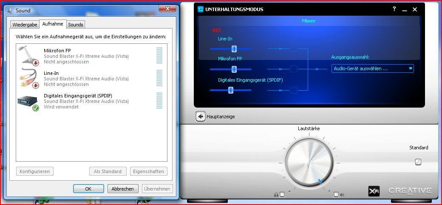The width and height of the screenshot is (442, 205).
Task: Click the Konfigurieren button
Action: coord(35,171)
